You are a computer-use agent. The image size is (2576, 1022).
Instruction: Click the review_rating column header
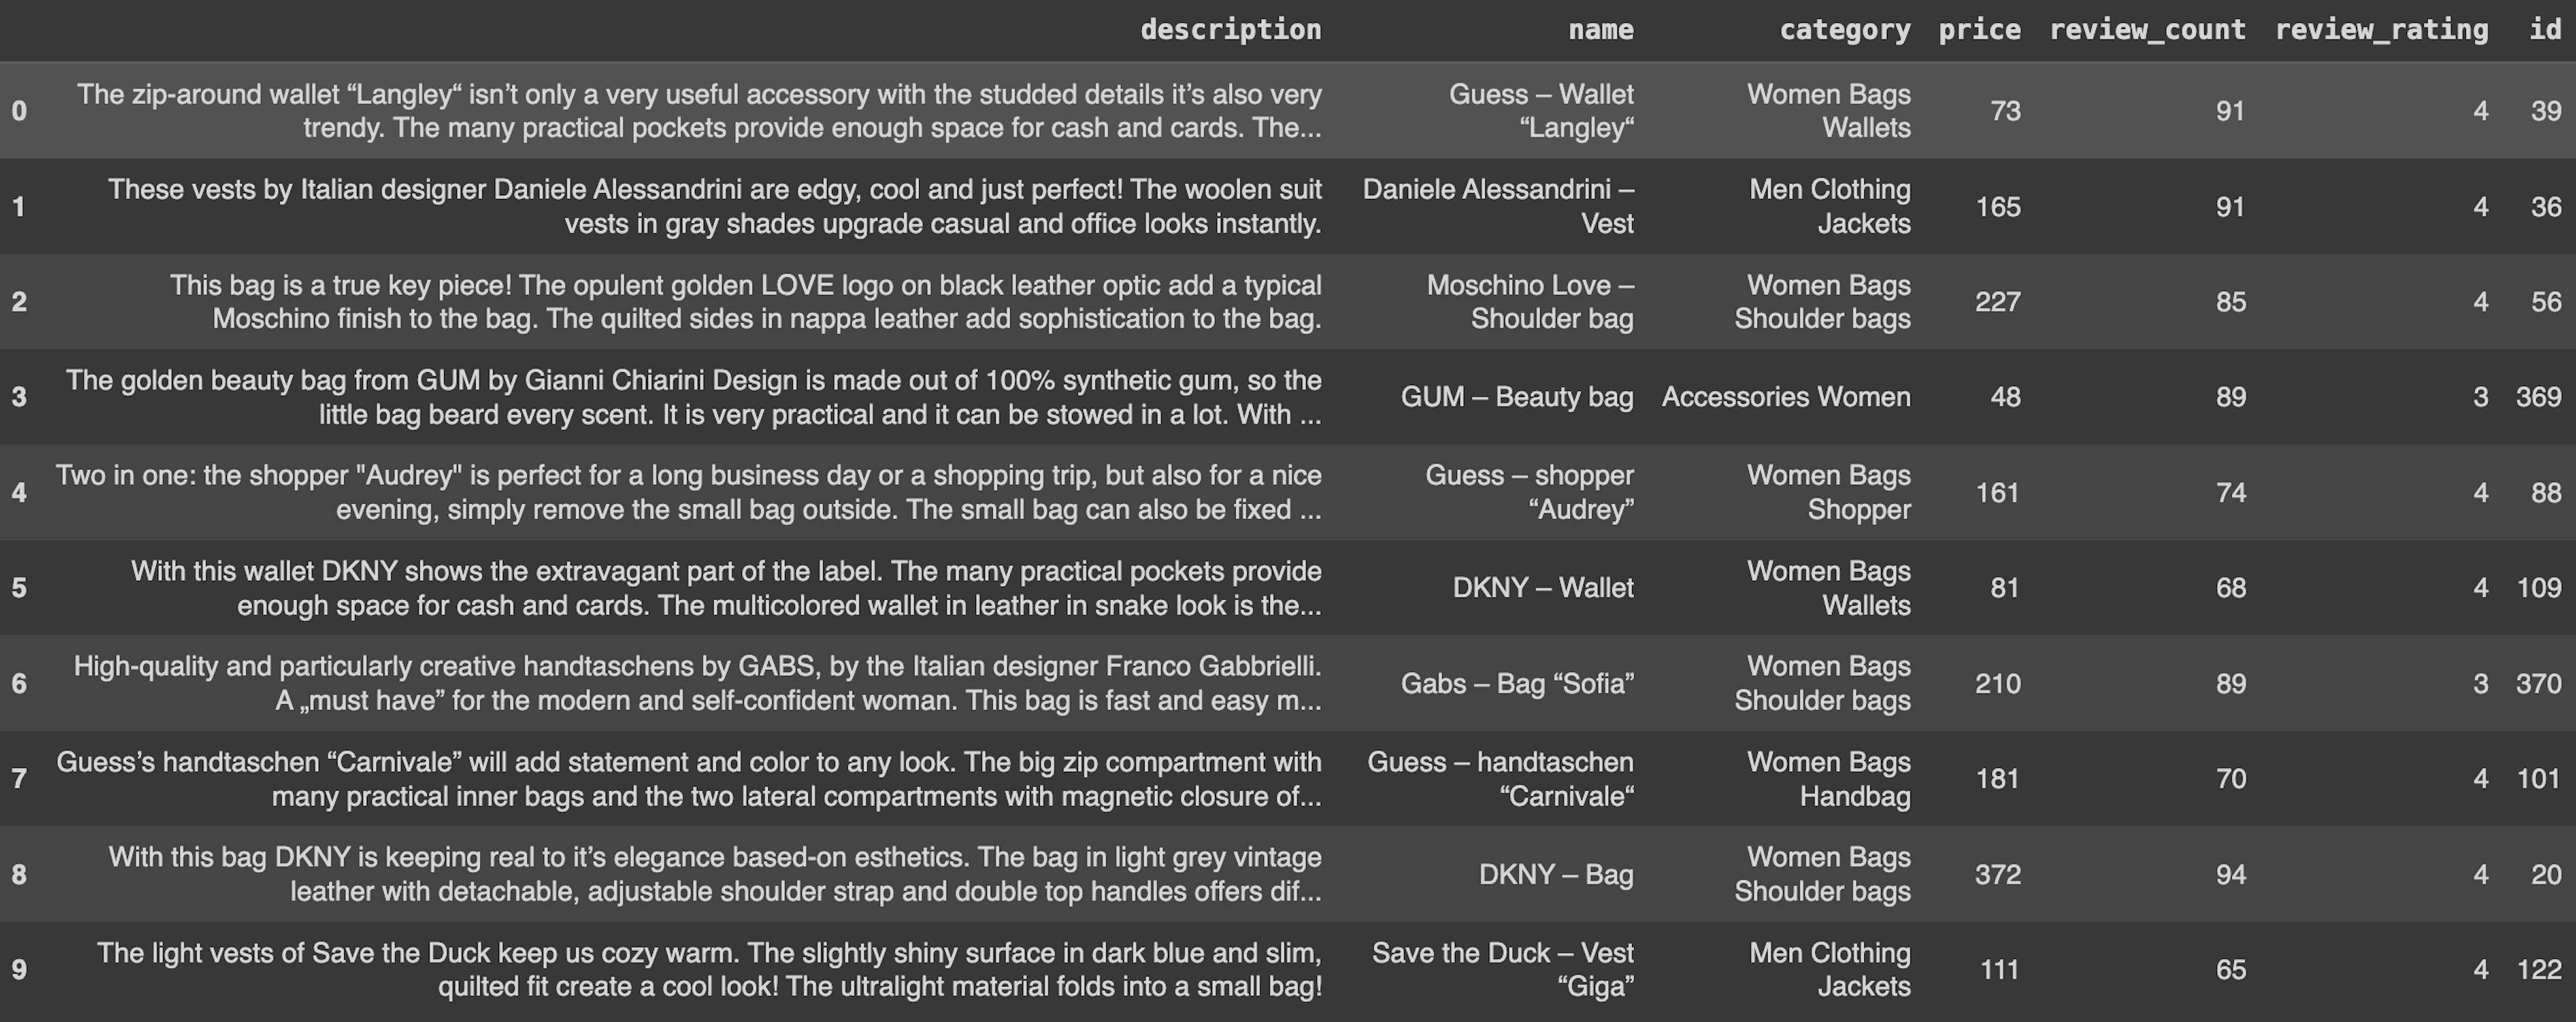pos(2381,30)
